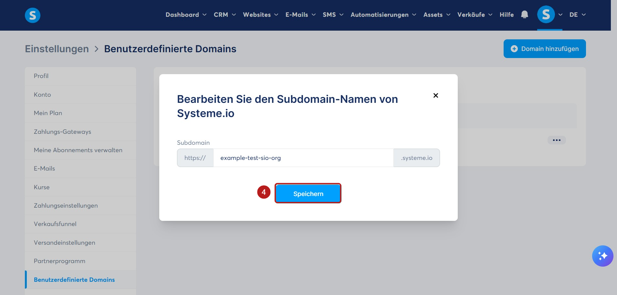617x295 pixels.
Task: Expand the Websites dropdown menu
Action: tap(261, 15)
